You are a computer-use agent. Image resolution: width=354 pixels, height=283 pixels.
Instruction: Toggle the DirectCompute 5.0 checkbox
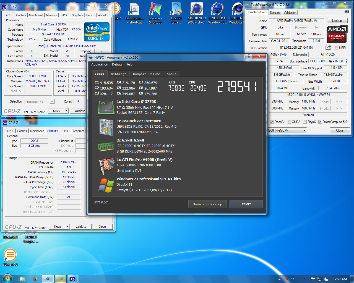click(320, 122)
